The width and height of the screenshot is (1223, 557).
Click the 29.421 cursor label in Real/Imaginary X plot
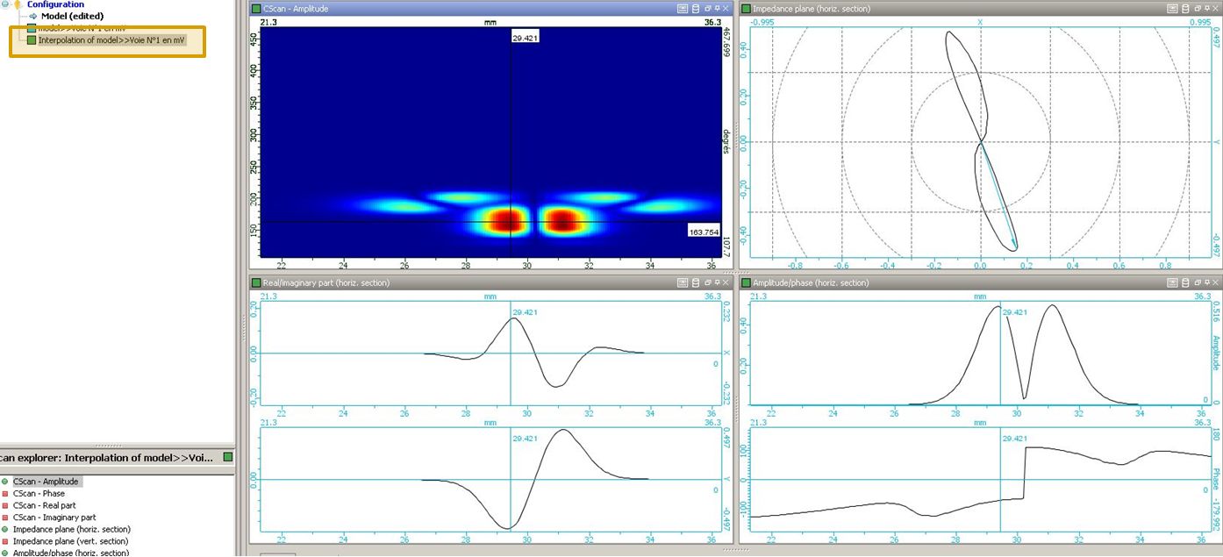point(526,311)
